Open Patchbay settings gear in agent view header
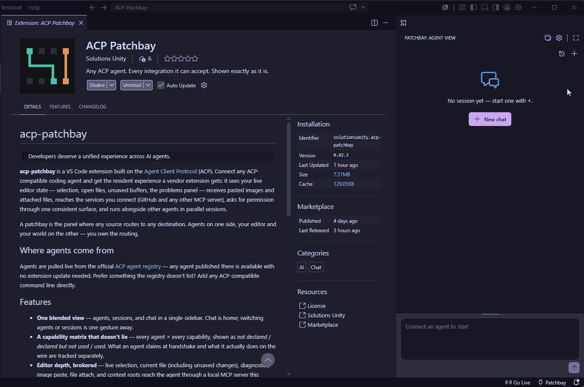The height and width of the screenshot is (387, 584). pyautogui.click(x=559, y=38)
